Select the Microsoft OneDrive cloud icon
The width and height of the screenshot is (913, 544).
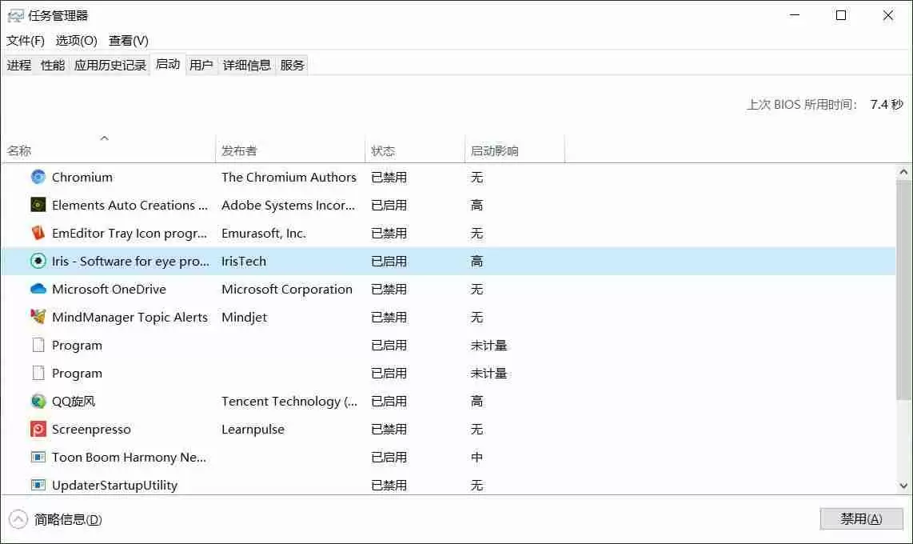click(x=38, y=289)
